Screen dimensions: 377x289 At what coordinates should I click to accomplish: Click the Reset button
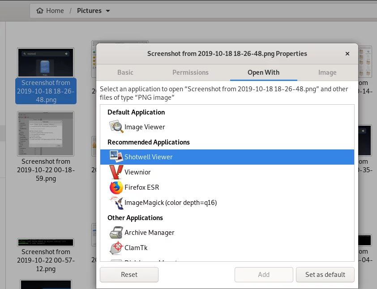pyautogui.click(x=129, y=274)
